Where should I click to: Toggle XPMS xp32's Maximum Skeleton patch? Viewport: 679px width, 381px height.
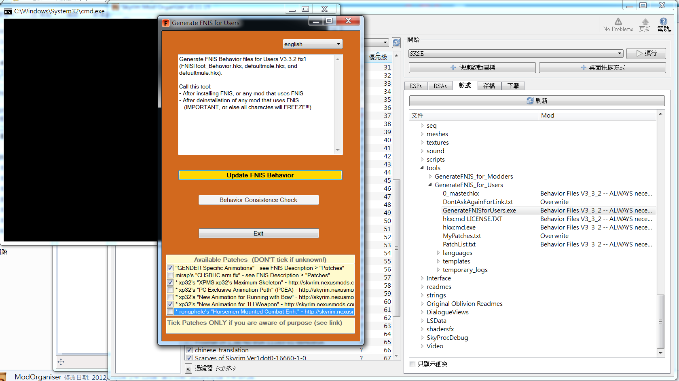170,282
